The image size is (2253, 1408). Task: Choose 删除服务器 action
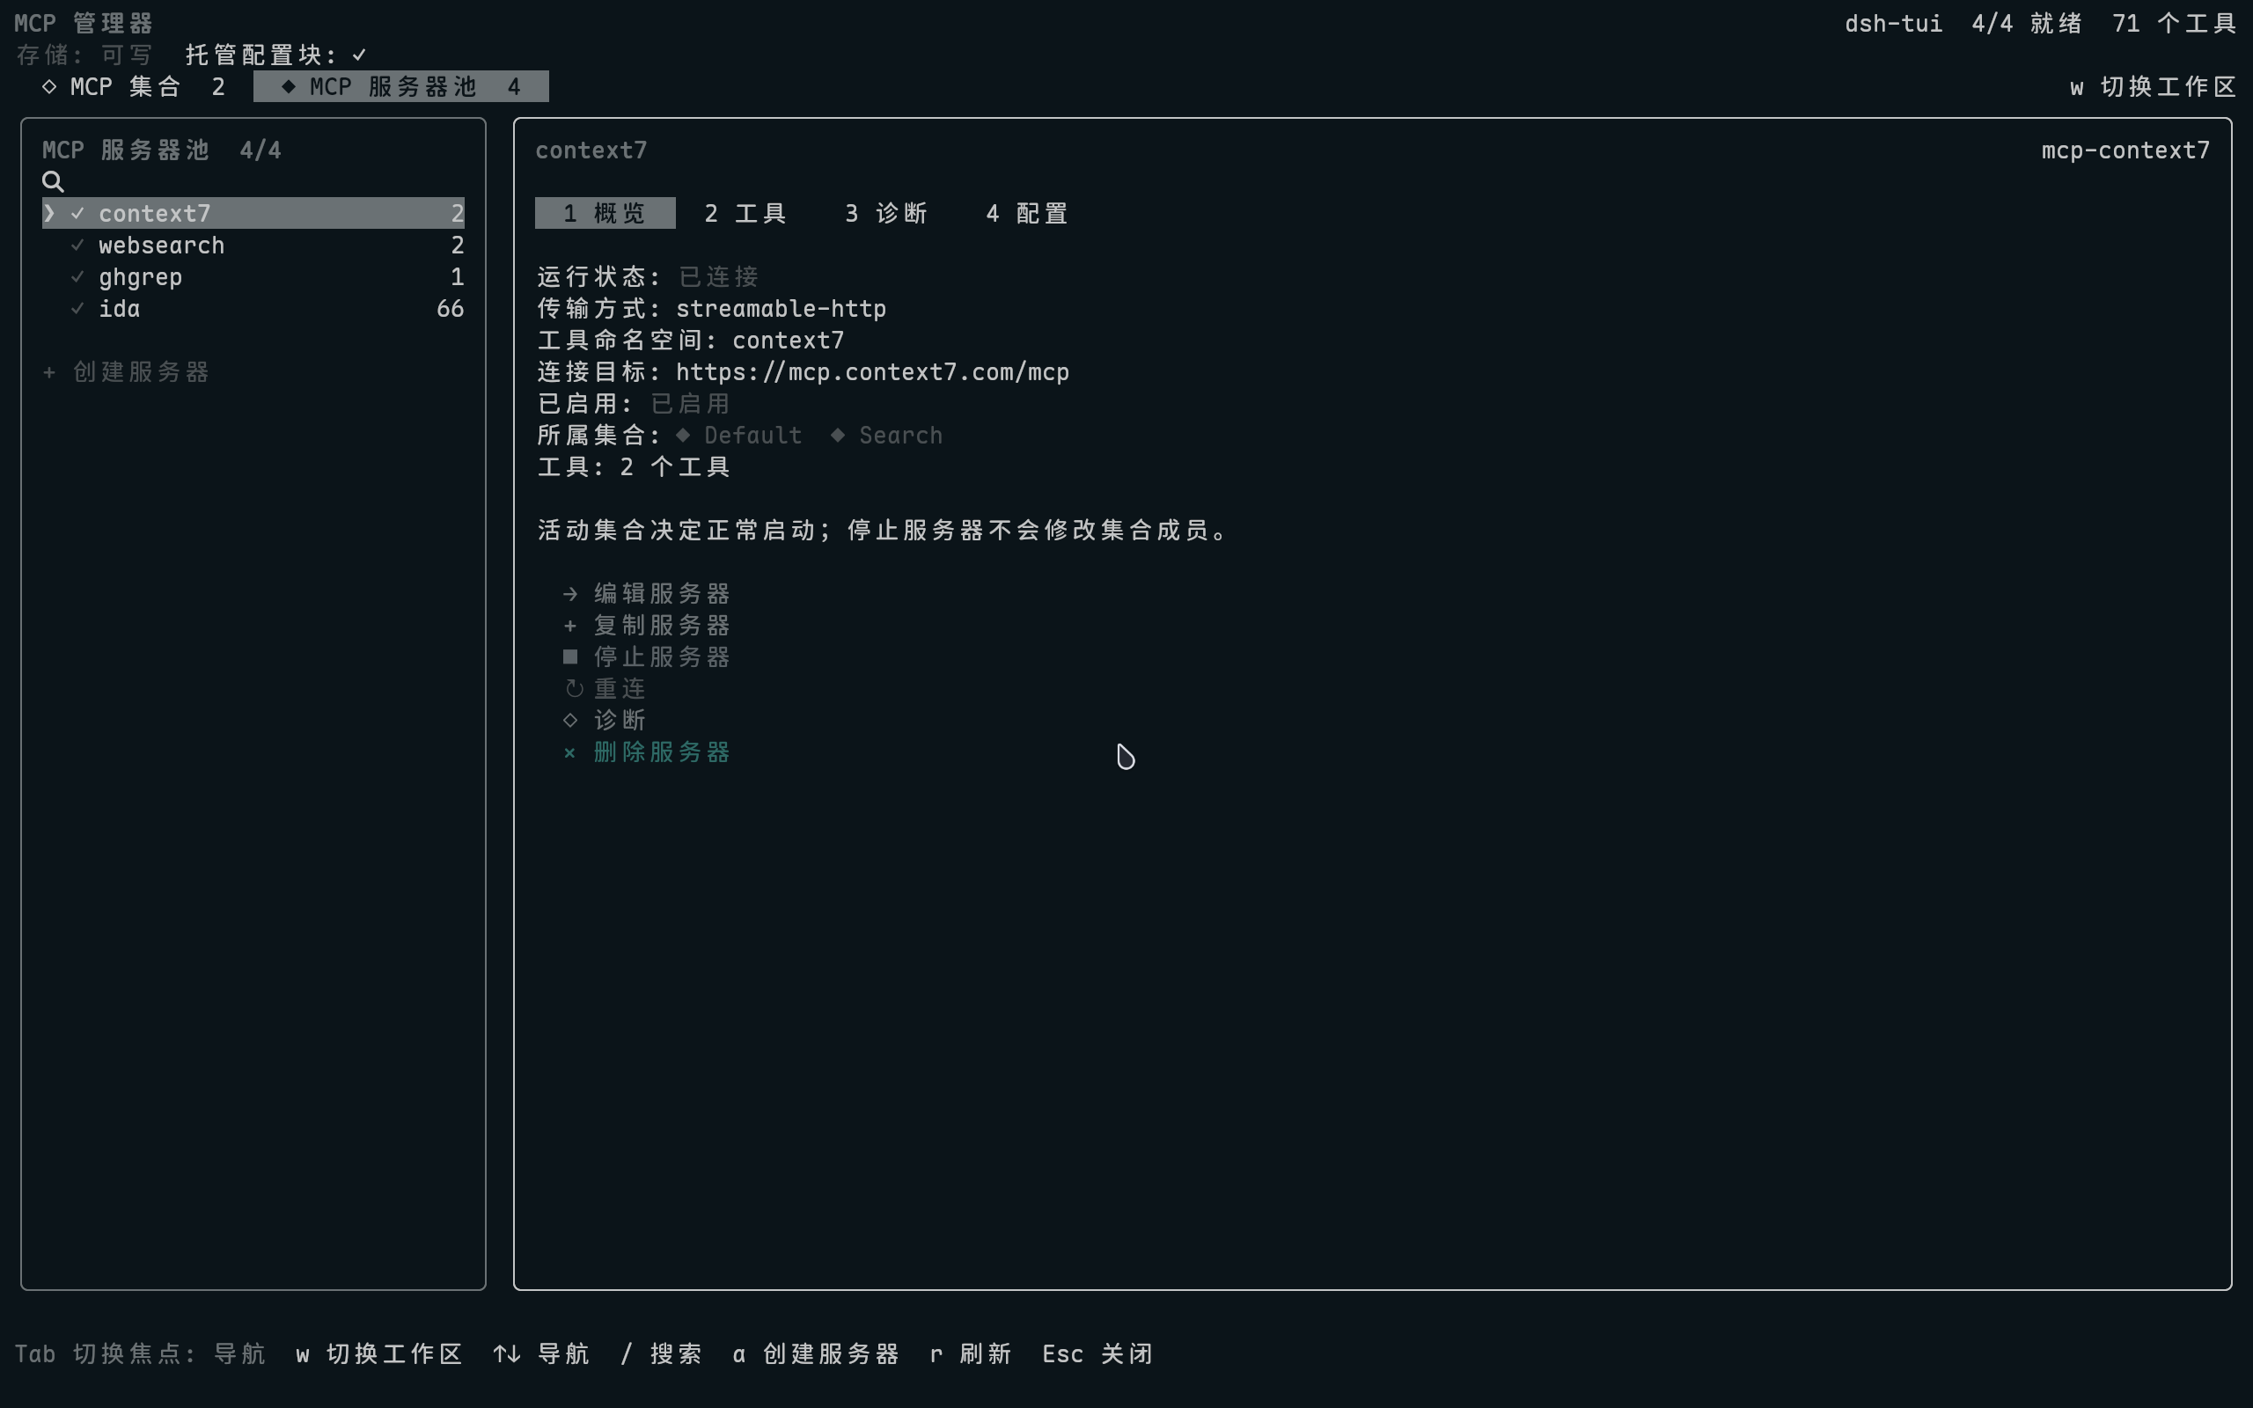pyautogui.click(x=662, y=752)
